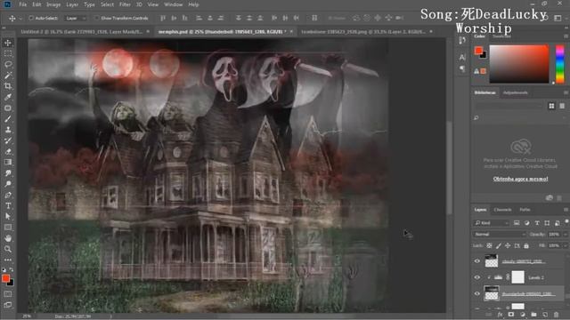570x320 pixels.
Task: Show library items in grid view
Action: pos(551,106)
